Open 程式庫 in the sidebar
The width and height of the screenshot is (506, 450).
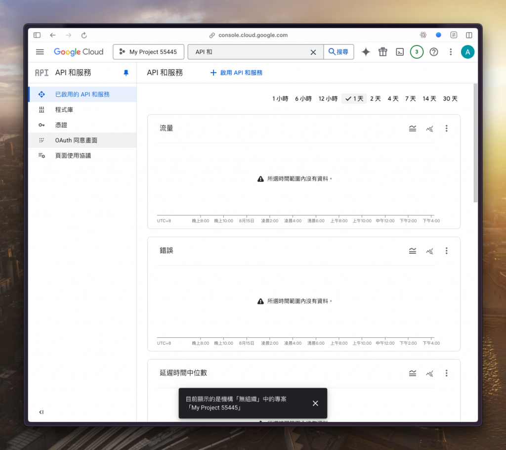pos(83,109)
